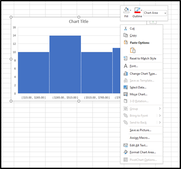This screenshot has width=181, height=169.
Task: Open the Fill dropdown arrow
Action: click(130, 10)
